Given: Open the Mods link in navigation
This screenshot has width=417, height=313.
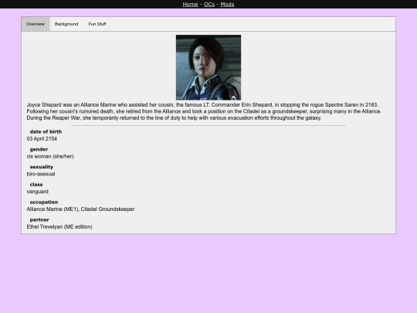Looking at the screenshot, I should (227, 5).
